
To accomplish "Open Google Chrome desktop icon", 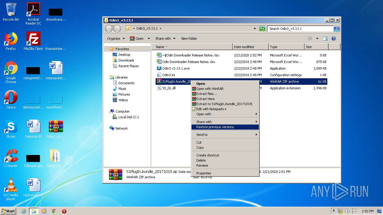I will click(11, 72).
